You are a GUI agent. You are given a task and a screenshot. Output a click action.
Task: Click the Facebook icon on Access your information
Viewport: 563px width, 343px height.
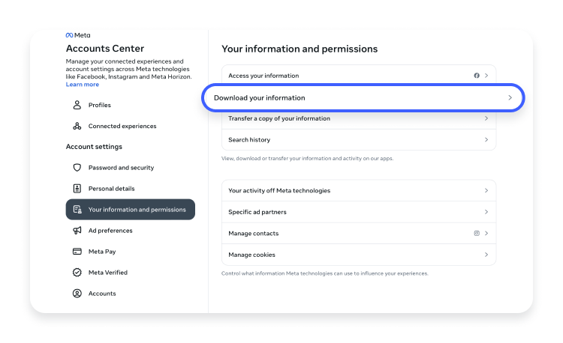tap(477, 76)
